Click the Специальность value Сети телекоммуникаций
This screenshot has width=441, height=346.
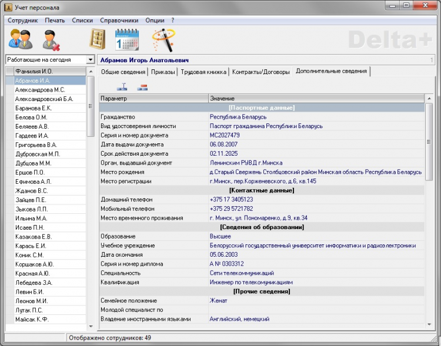point(242,273)
